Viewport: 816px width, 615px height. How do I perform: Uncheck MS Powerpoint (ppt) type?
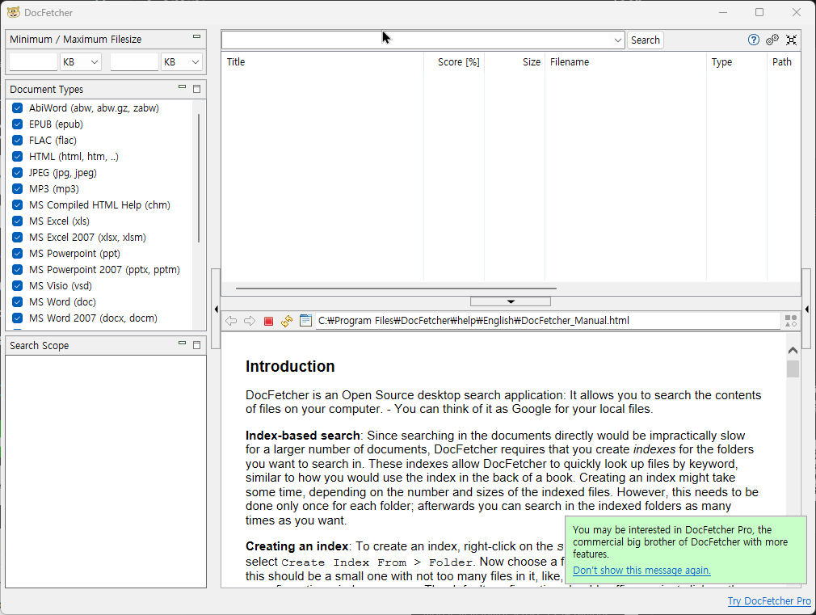(x=17, y=253)
